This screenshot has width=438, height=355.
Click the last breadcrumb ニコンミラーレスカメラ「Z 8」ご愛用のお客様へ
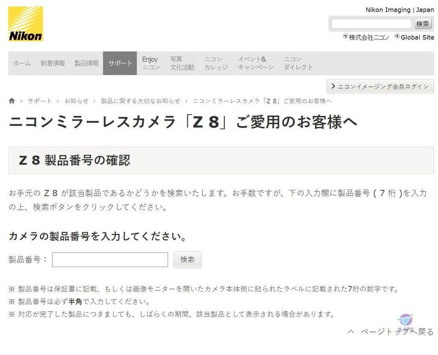262,101
